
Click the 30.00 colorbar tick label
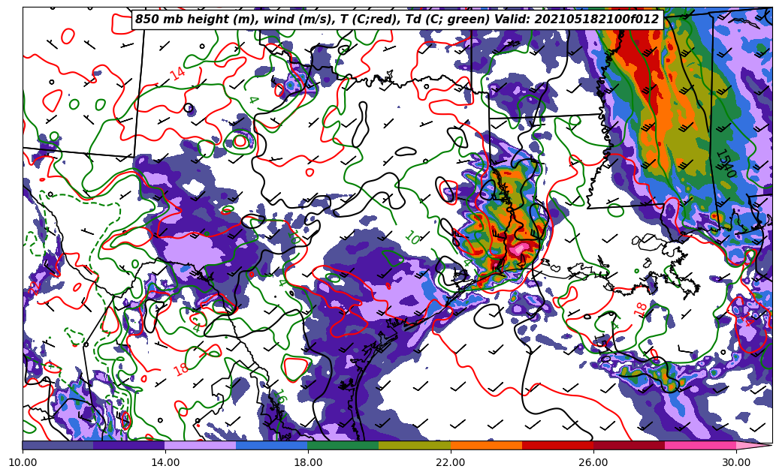(736, 462)
